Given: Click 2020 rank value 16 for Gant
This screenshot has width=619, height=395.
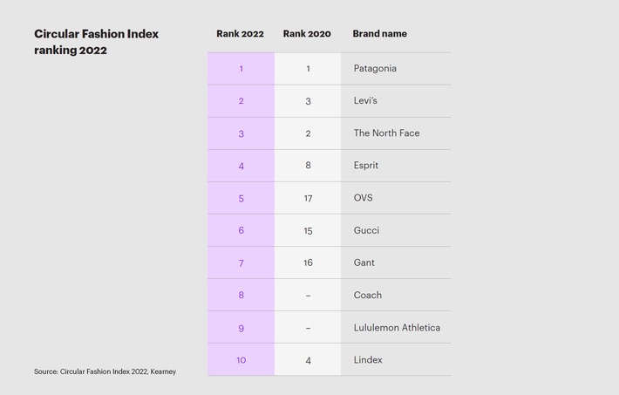Looking at the screenshot, I should click(x=308, y=263).
